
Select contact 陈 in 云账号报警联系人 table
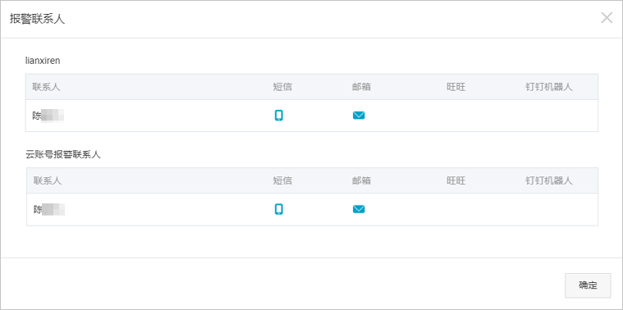click(49, 210)
